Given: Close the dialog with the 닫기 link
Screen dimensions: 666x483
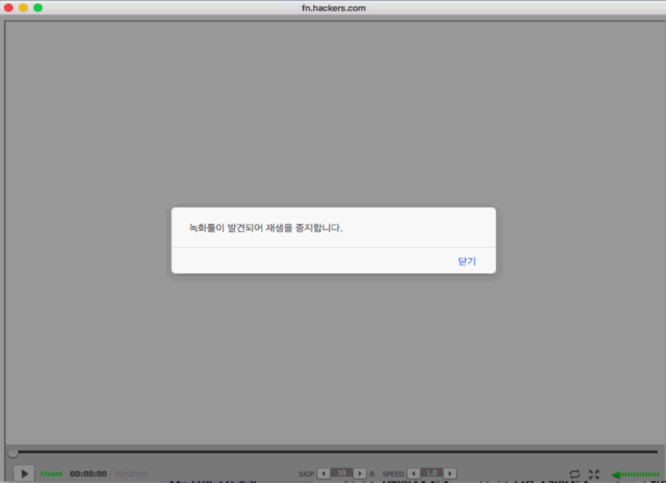Looking at the screenshot, I should coord(466,261).
